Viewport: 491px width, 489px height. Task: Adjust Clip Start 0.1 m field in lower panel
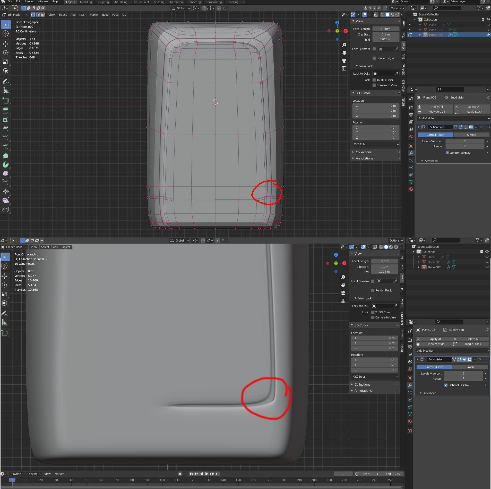(384, 267)
